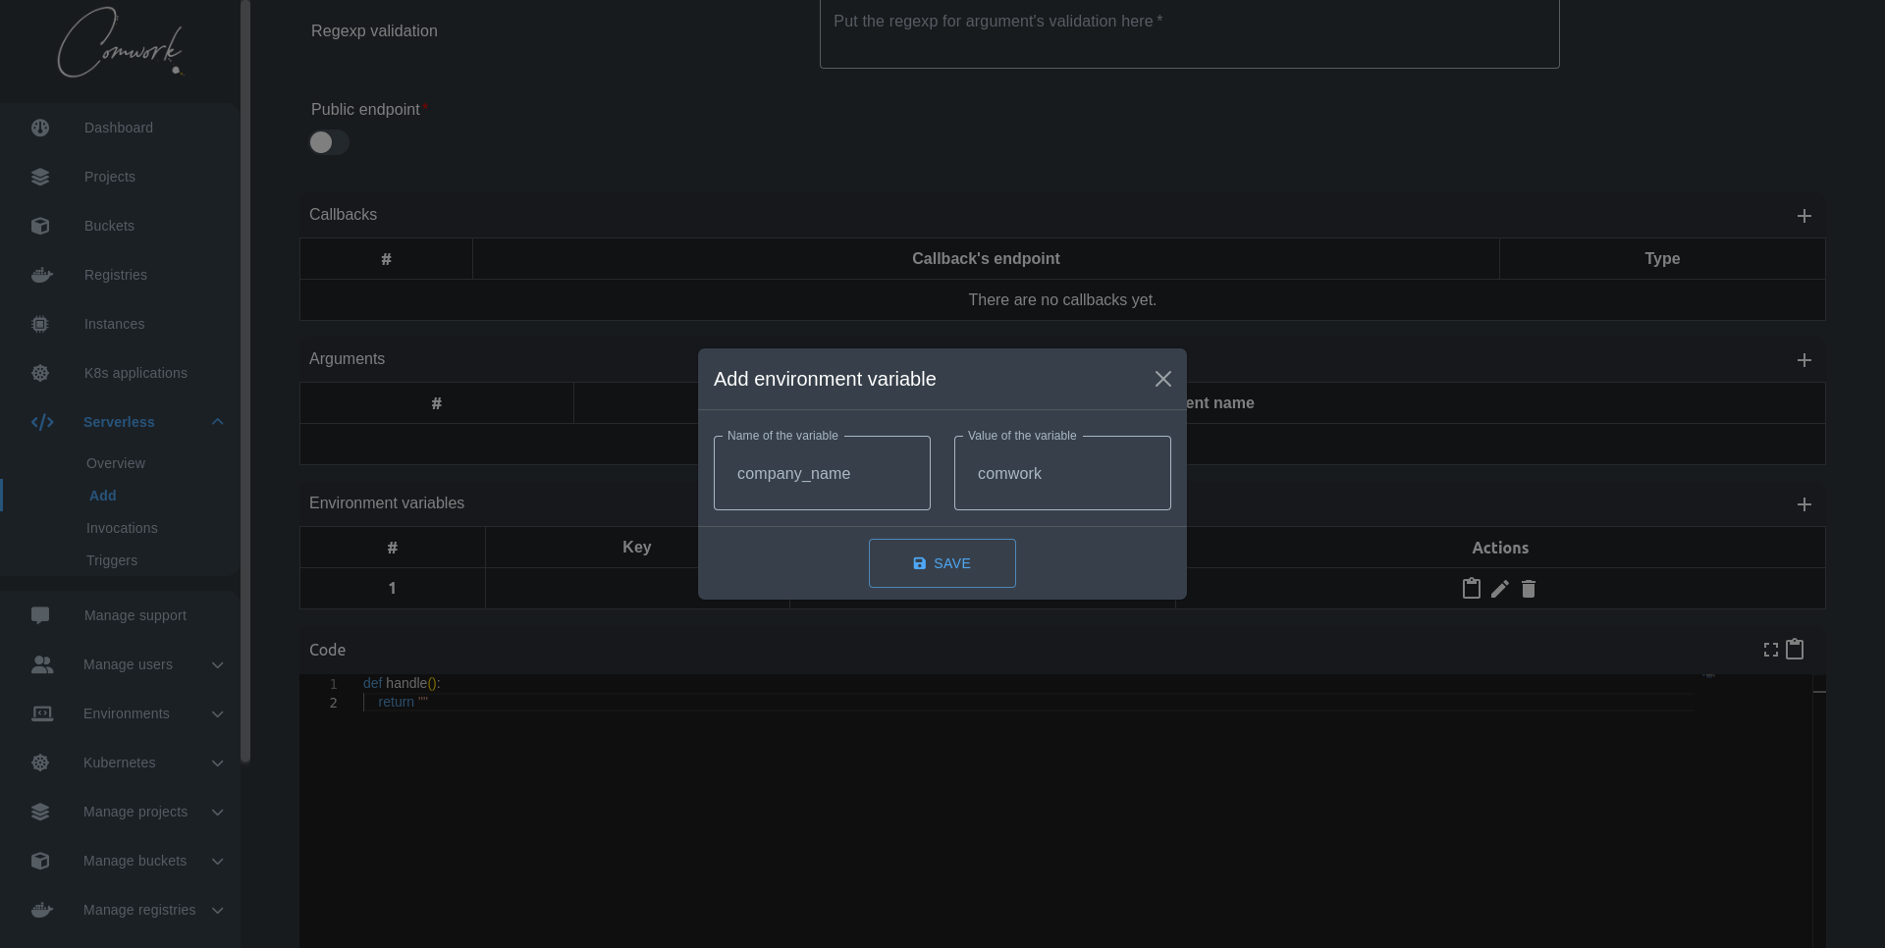Open the Buckets menu label
Image resolution: width=1885 pixels, height=948 pixels.
pos(109,226)
